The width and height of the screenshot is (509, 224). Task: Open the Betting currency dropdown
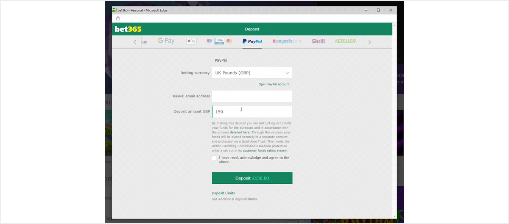[x=252, y=73]
